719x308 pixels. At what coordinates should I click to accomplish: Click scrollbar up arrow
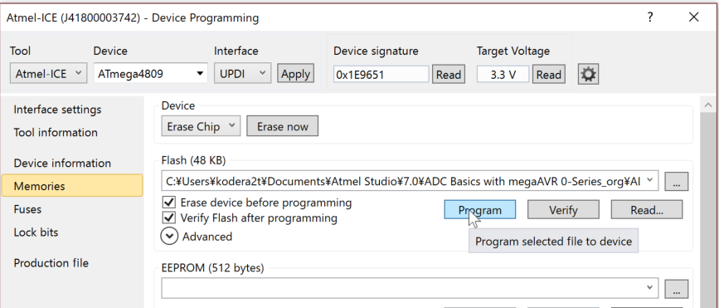click(708, 105)
